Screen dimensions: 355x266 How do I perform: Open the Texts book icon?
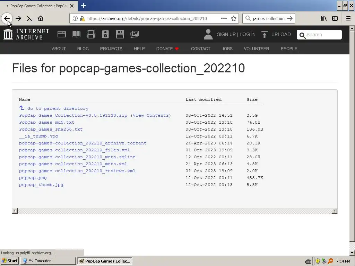point(76,34)
